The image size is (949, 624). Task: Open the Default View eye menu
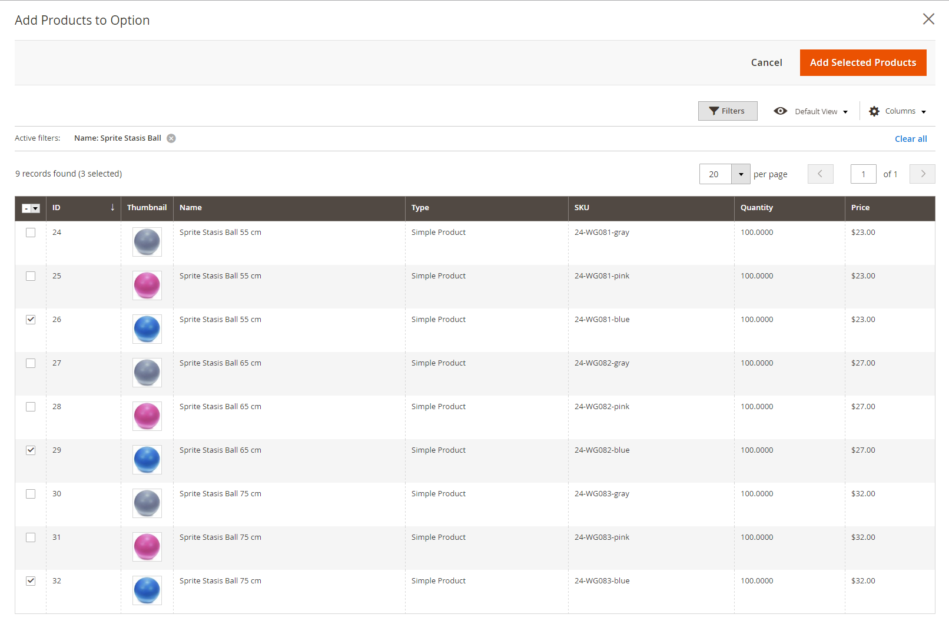[x=811, y=111]
